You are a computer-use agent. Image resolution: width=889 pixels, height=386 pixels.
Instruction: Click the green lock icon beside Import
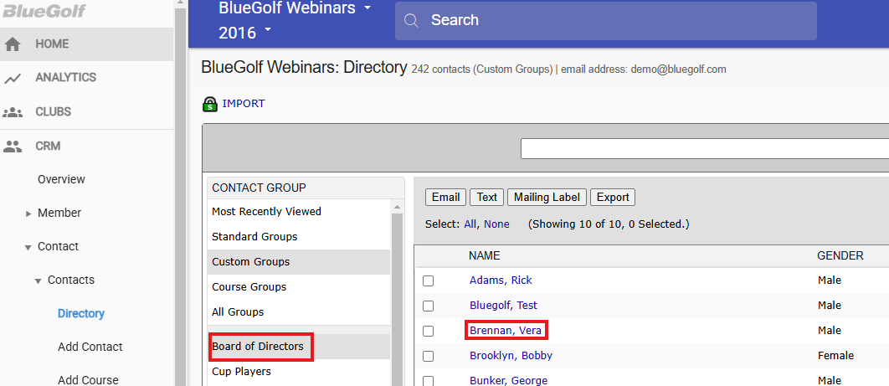210,105
